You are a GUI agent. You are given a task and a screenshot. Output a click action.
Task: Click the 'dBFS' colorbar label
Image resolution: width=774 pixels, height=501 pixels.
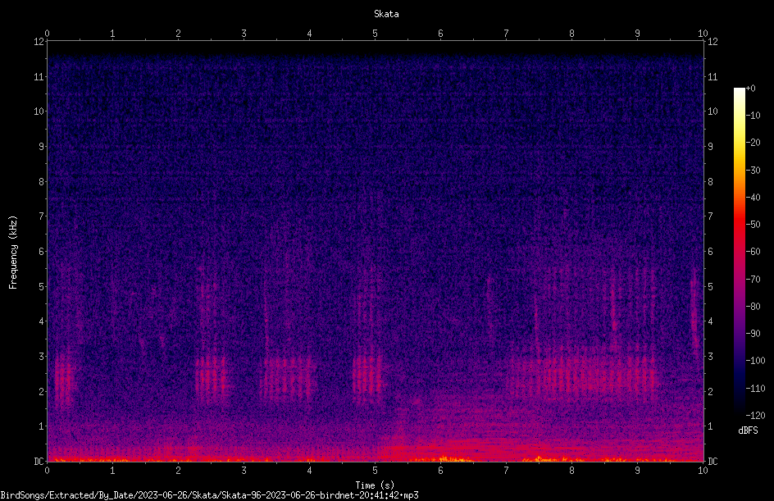click(748, 430)
